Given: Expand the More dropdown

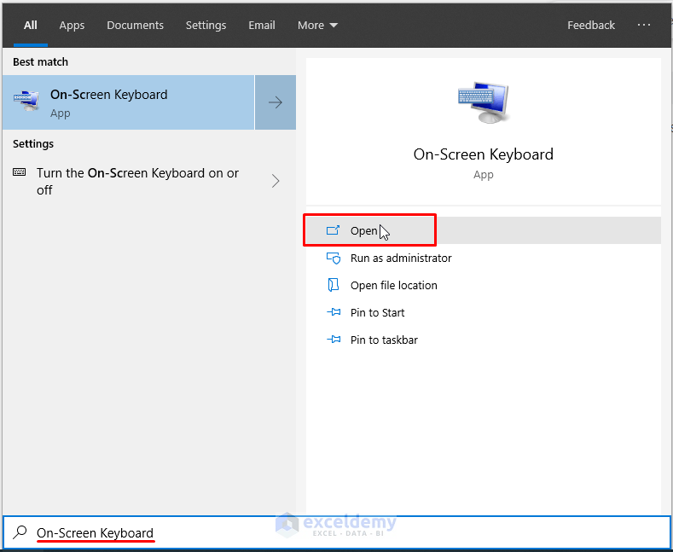Looking at the screenshot, I should tap(317, 26).
